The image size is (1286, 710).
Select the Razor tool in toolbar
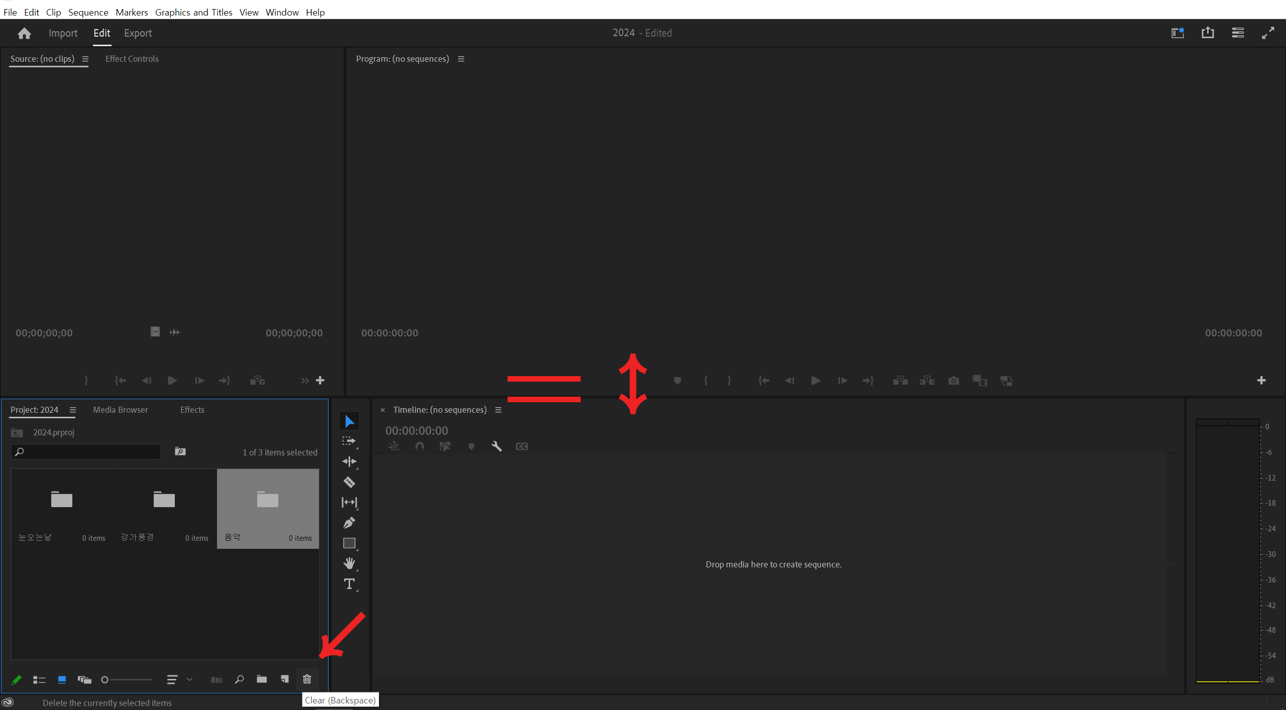coord(350,482)
